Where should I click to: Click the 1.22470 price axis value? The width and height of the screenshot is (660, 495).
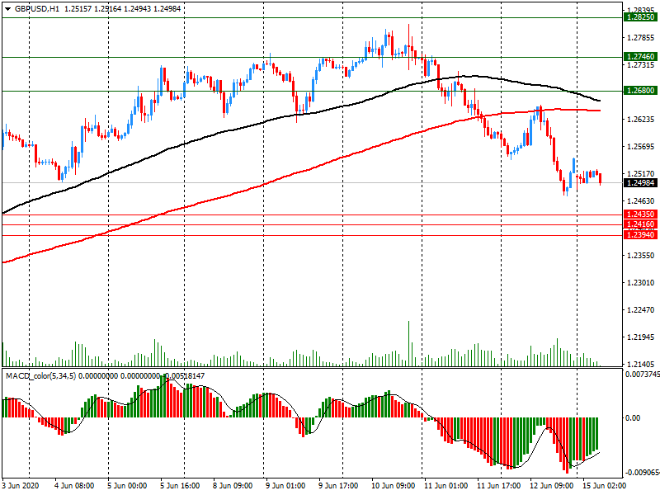click(x=641, y=310)
